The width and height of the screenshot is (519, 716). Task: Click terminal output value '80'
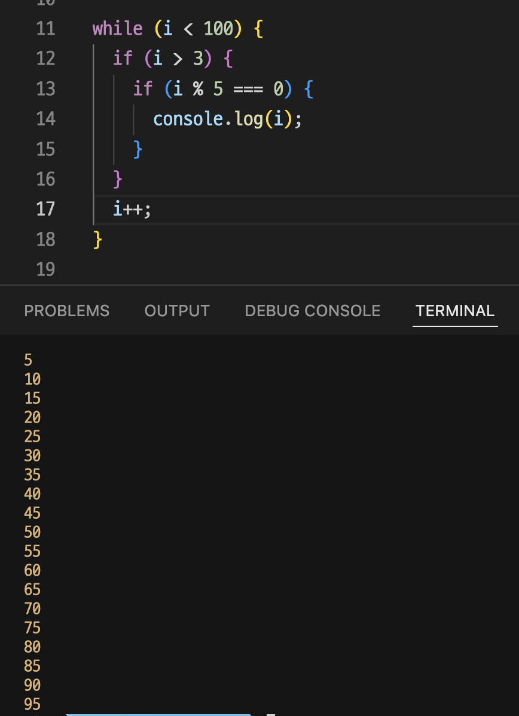tap(32, 647)
